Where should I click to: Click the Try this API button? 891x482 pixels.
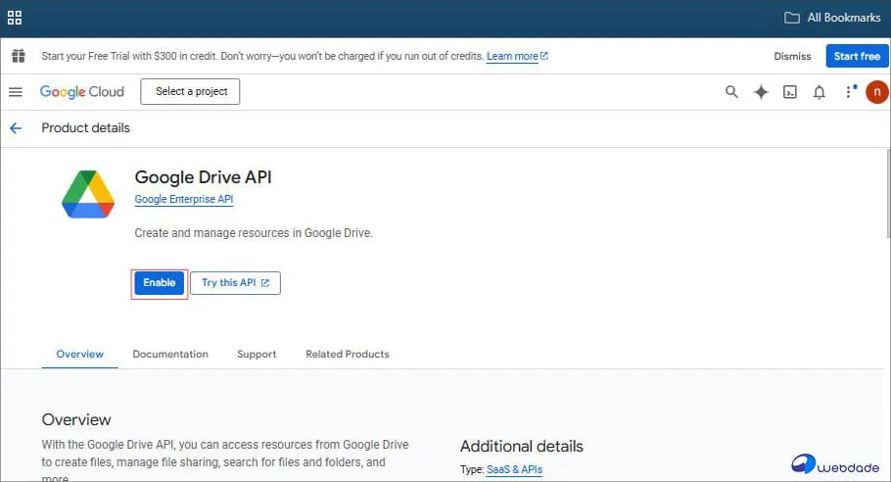[235, 283]
